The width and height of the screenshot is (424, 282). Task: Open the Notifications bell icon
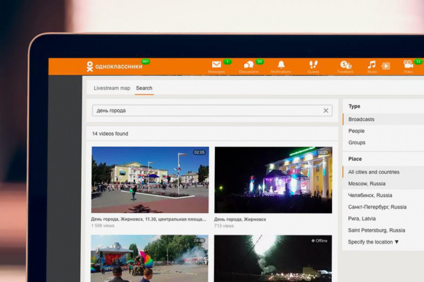pos(281,65)
